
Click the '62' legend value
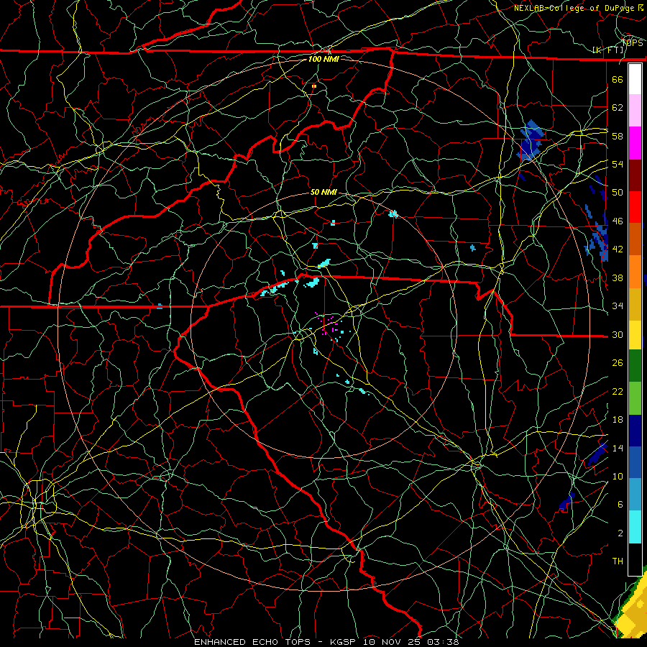[x=618, y=108]
